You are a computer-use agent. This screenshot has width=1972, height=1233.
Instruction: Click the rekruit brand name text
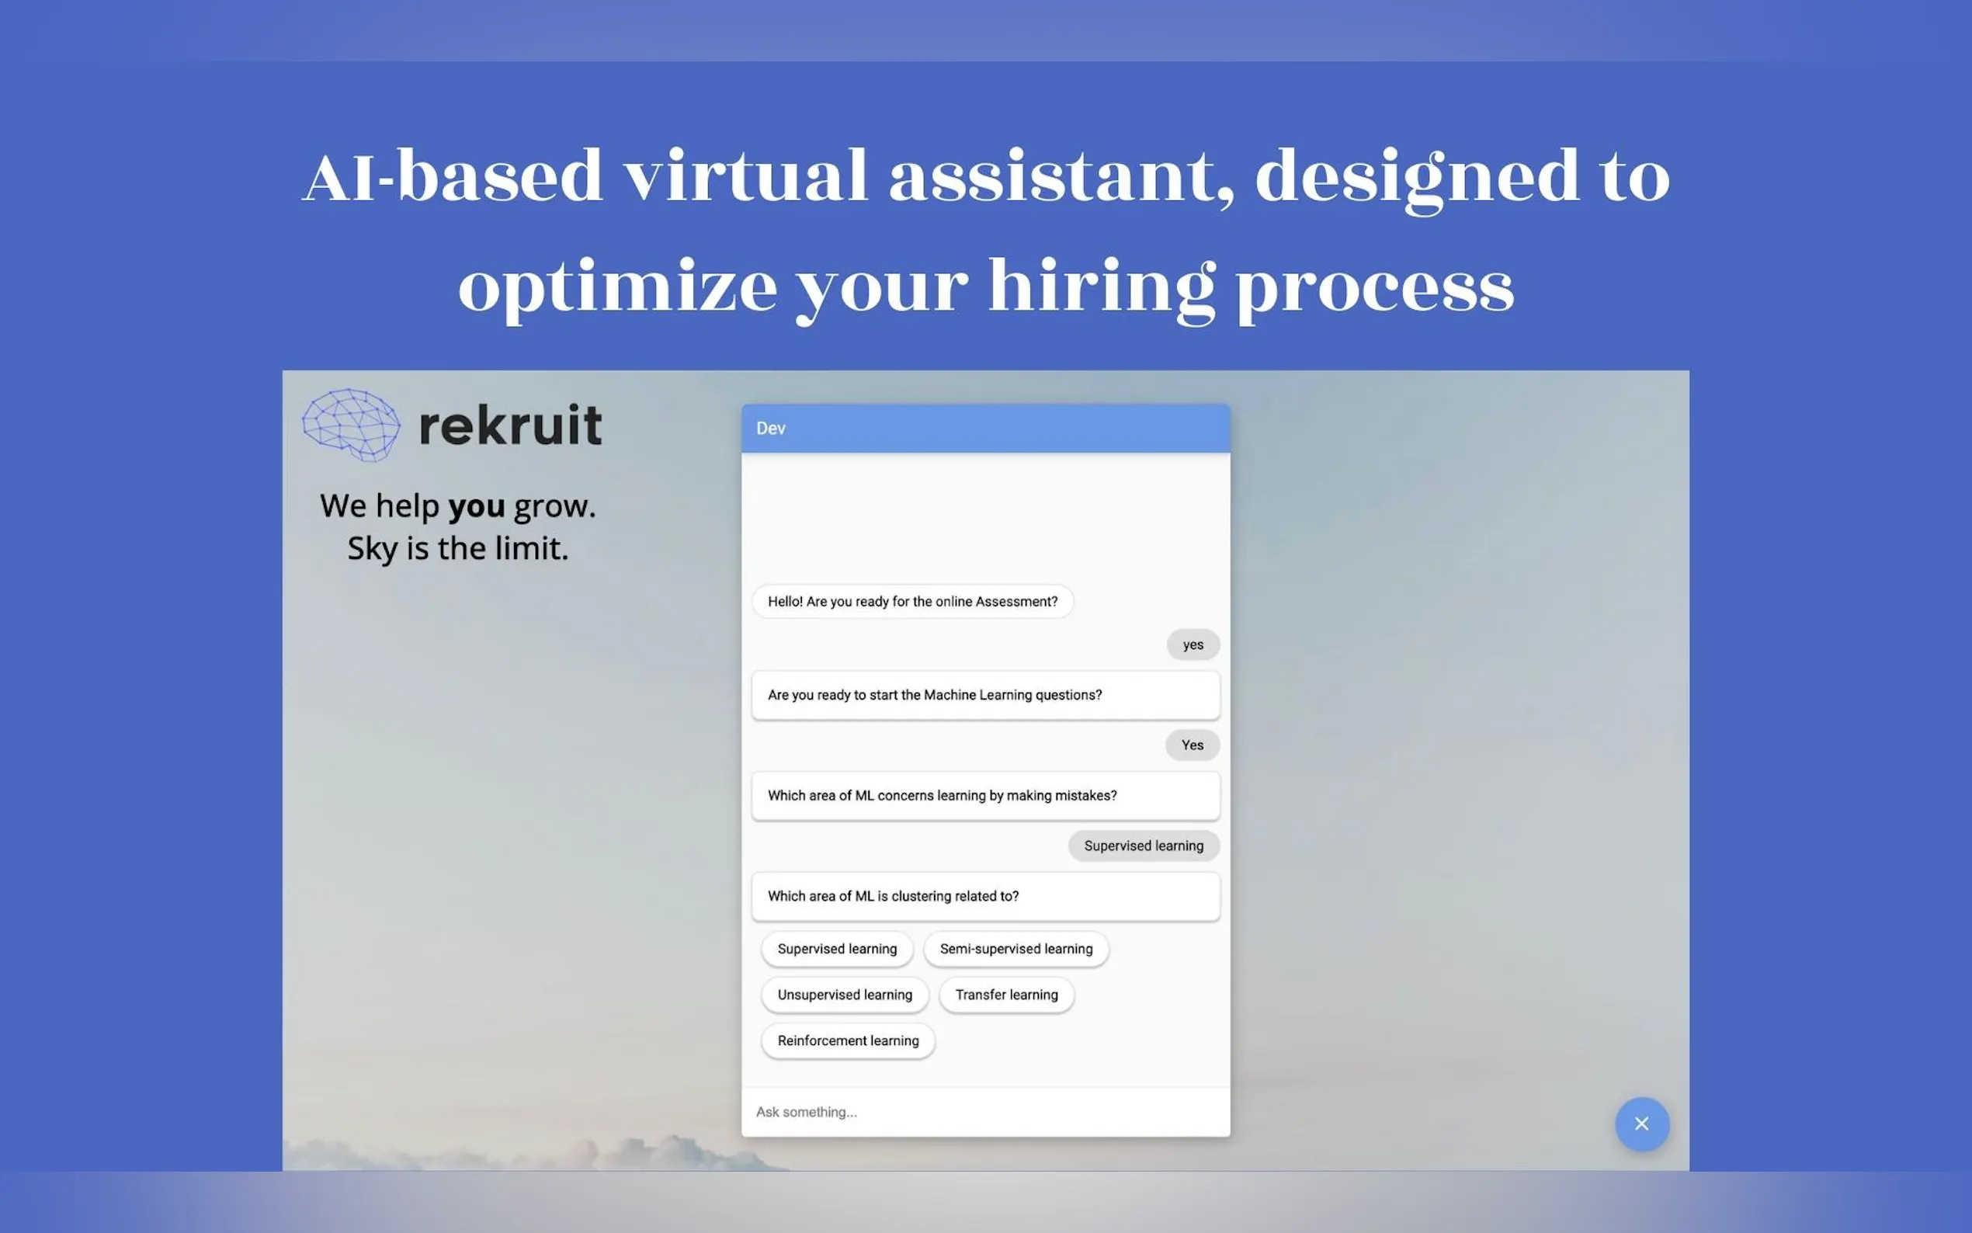[510, 425]
